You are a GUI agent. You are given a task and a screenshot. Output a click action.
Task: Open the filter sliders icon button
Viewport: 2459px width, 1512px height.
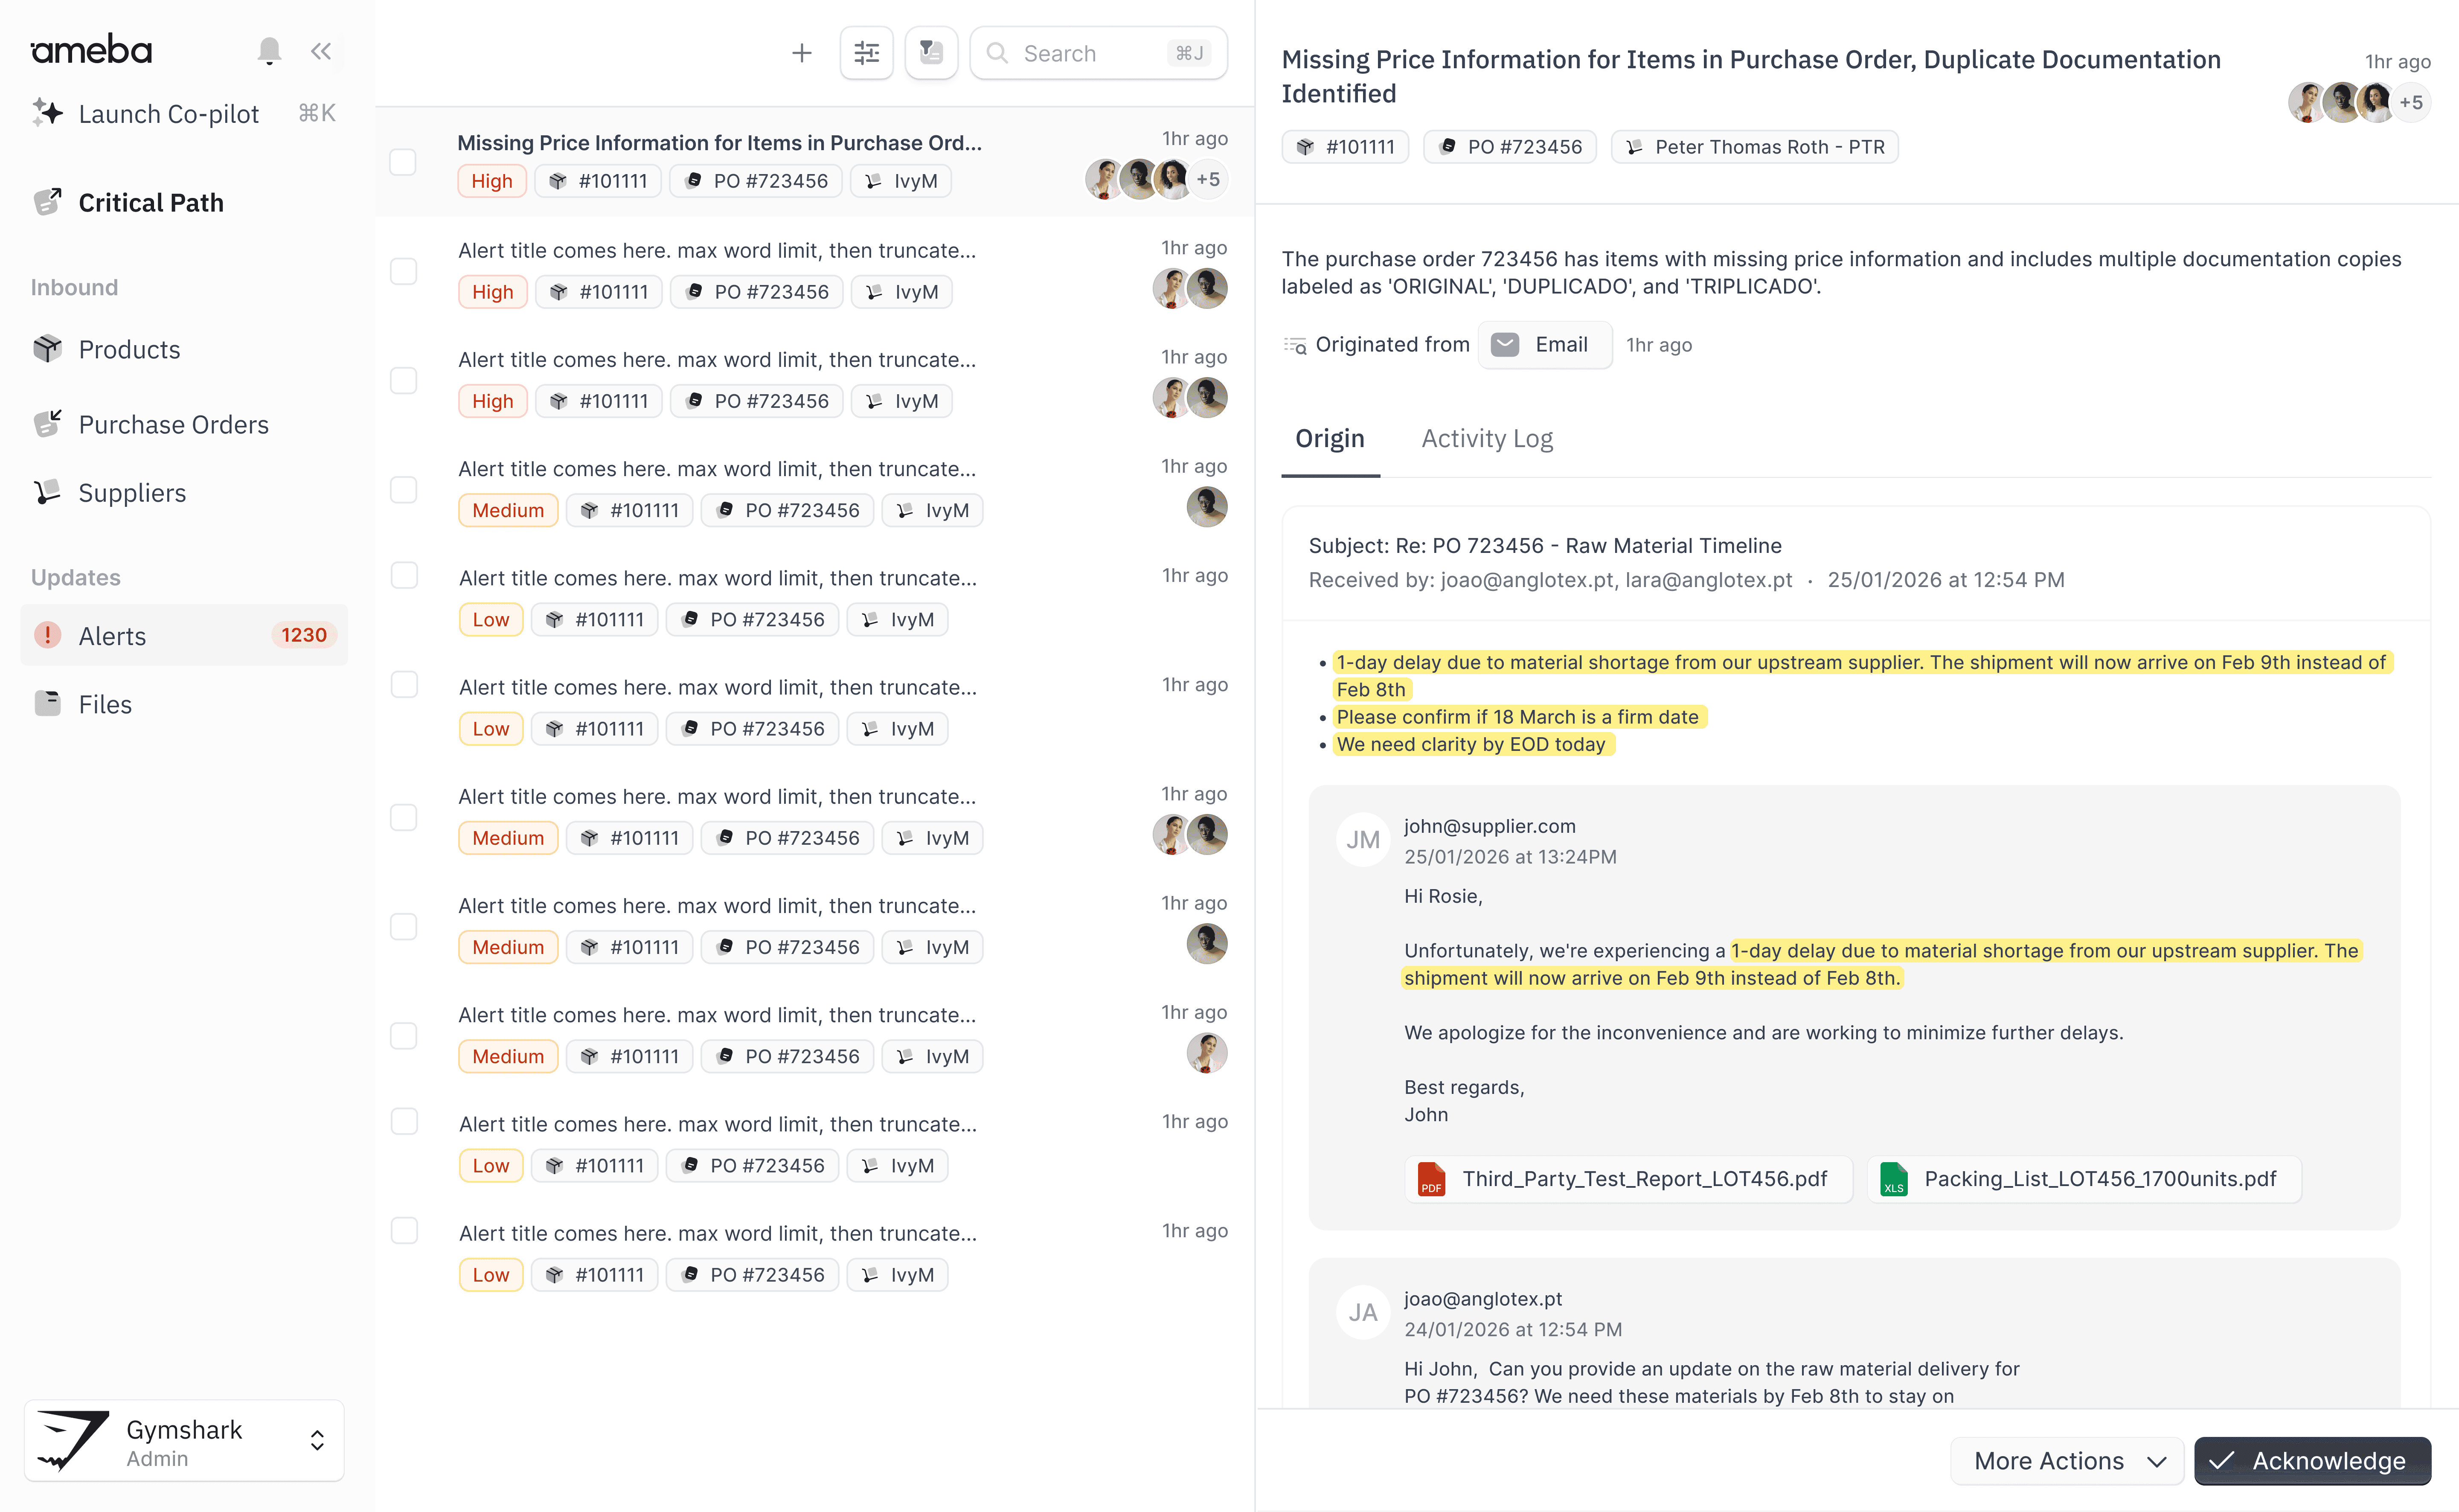coord(866,53)
